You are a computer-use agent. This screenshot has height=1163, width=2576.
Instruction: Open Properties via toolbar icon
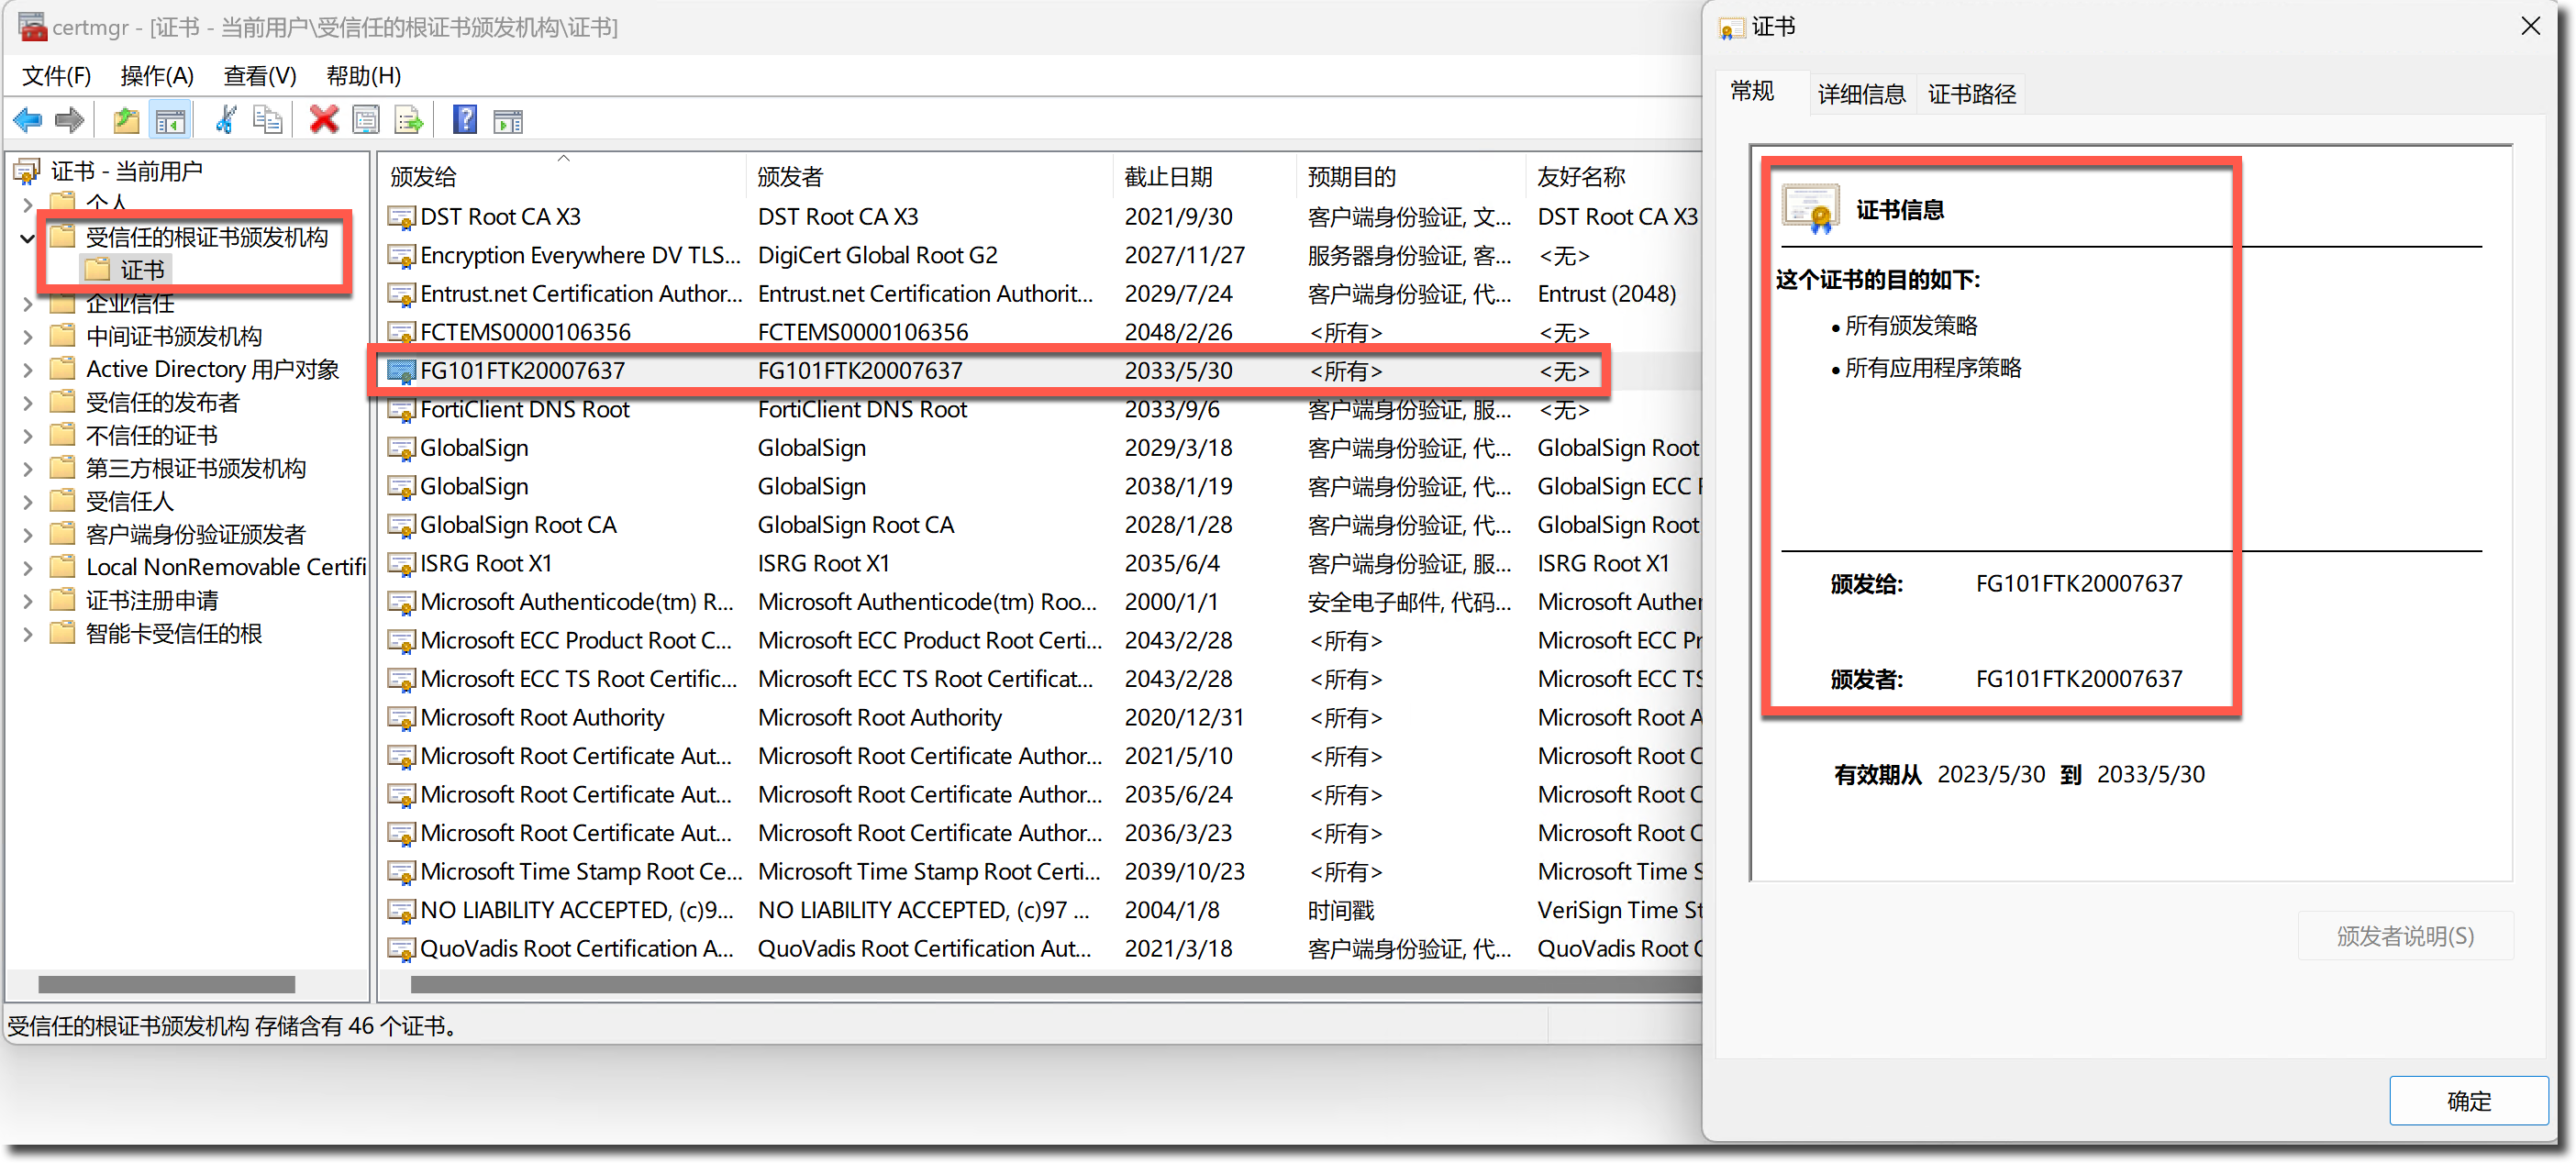(x=366, y=120)
